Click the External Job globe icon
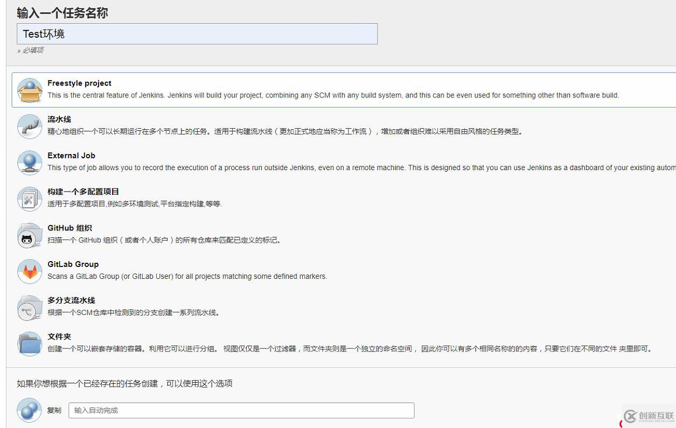Screen dimensions: 676x428 click(30, 162)
